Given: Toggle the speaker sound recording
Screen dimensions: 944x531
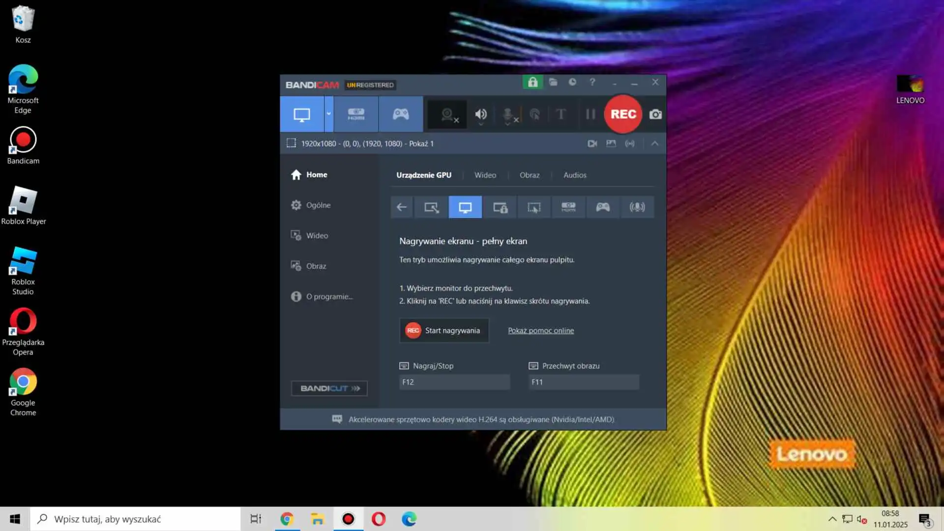Looking at the screenshot, I should (x=481, y=115).
